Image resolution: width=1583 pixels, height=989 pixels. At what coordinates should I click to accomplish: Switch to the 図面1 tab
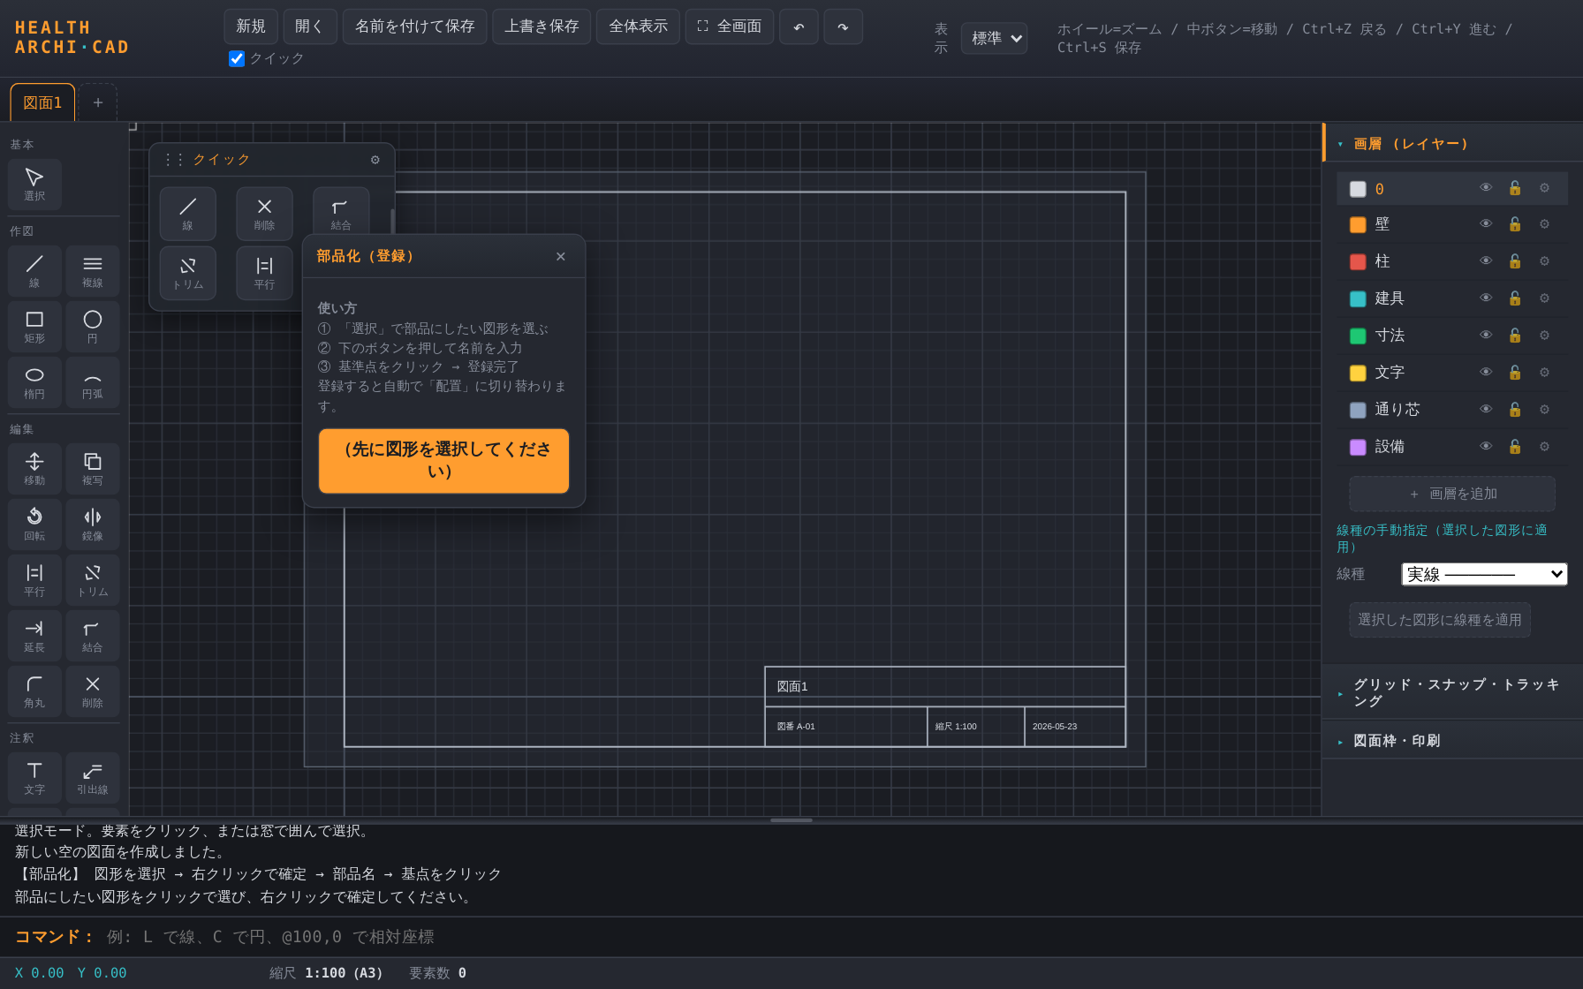pos(42,102)
